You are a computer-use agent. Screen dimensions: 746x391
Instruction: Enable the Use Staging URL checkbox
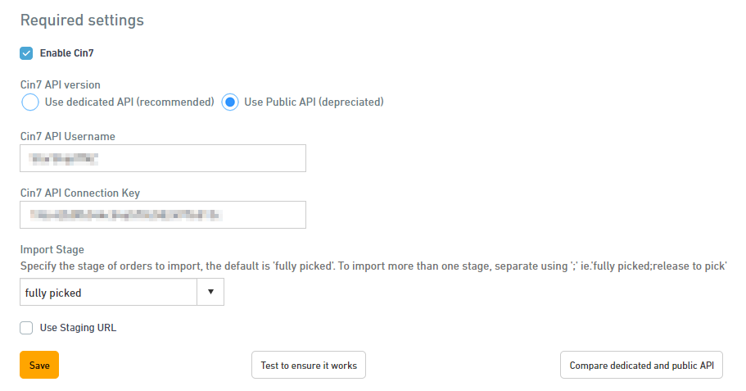tap(26, 328)
